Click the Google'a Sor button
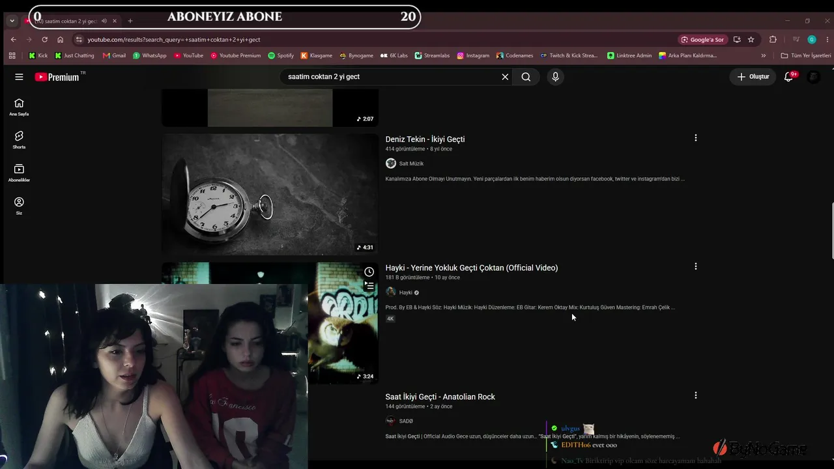Viewport: 834px width, 469px height. pyautogui.click(x=702, y=40)
